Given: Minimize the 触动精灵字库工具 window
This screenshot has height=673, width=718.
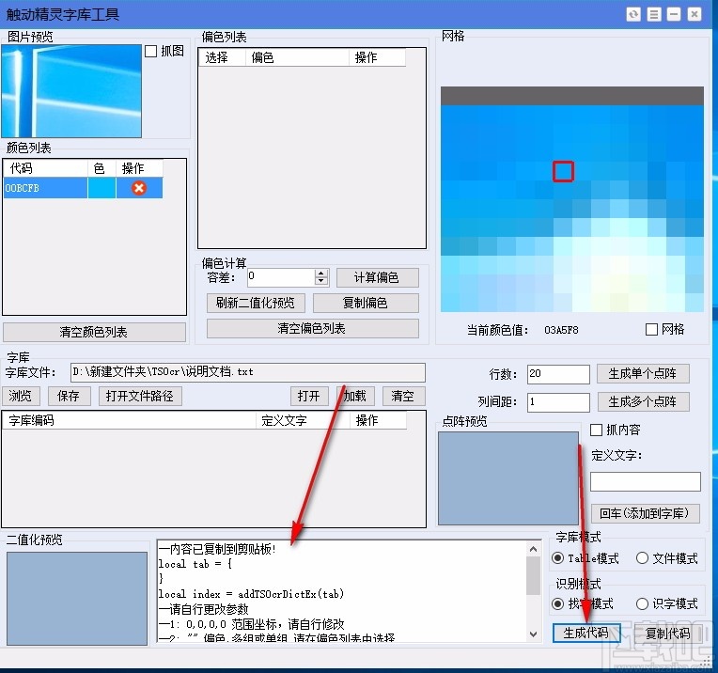Looking at the screenshot, I should 674,15.
